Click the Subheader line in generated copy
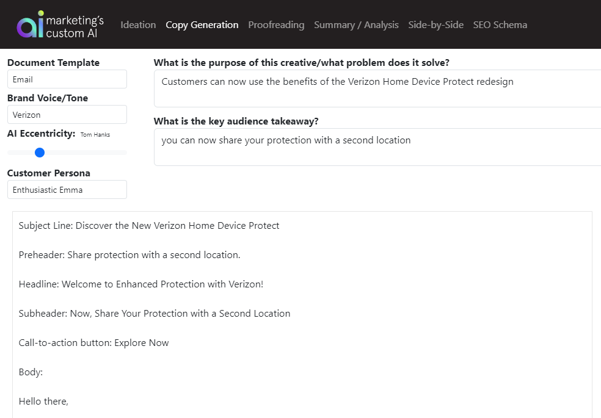This screenshot has width=601, height=418. click(154, 313)
